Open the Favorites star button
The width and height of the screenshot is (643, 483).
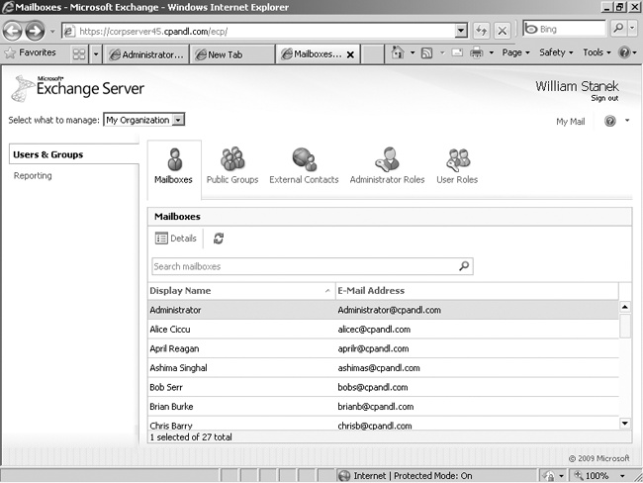coord(30,52)
